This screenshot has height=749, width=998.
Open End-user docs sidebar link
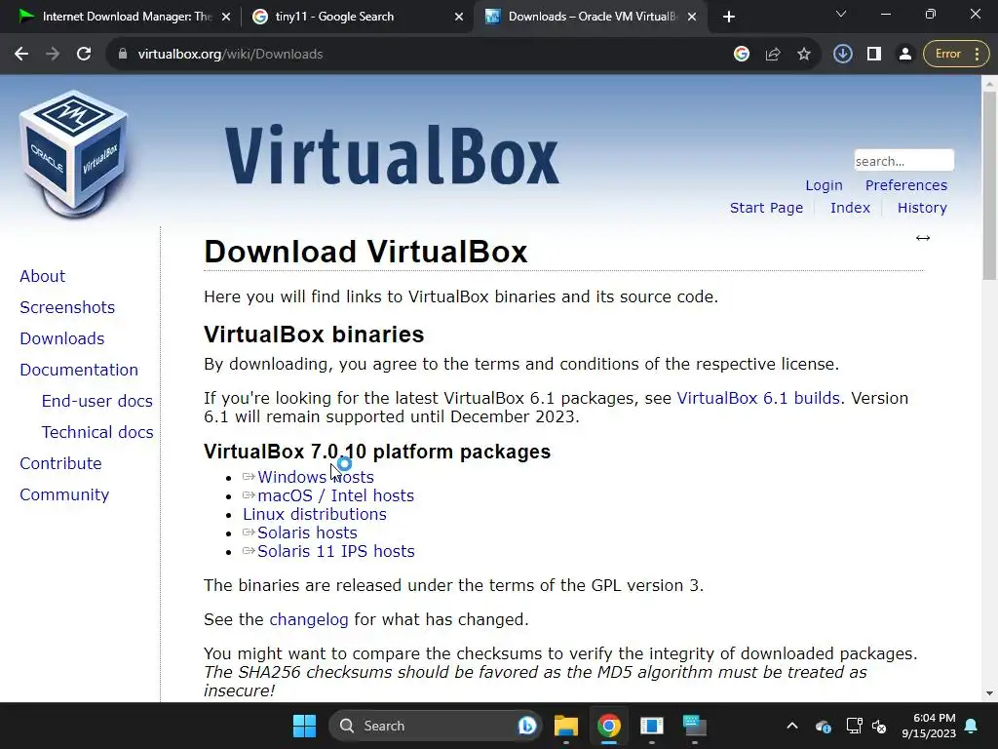[x=96, y=401]
